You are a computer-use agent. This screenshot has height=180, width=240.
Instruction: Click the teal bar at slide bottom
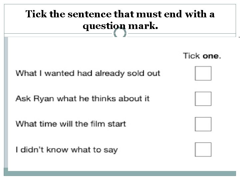tap(120, 173)
